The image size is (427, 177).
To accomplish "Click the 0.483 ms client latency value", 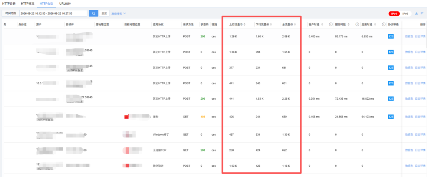I will 314,36.
